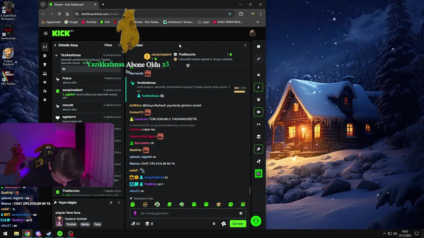424x238 pixels.
Task: Click the Sadece Sohbet category thumbnail
Action: click(x=59, y=221)
